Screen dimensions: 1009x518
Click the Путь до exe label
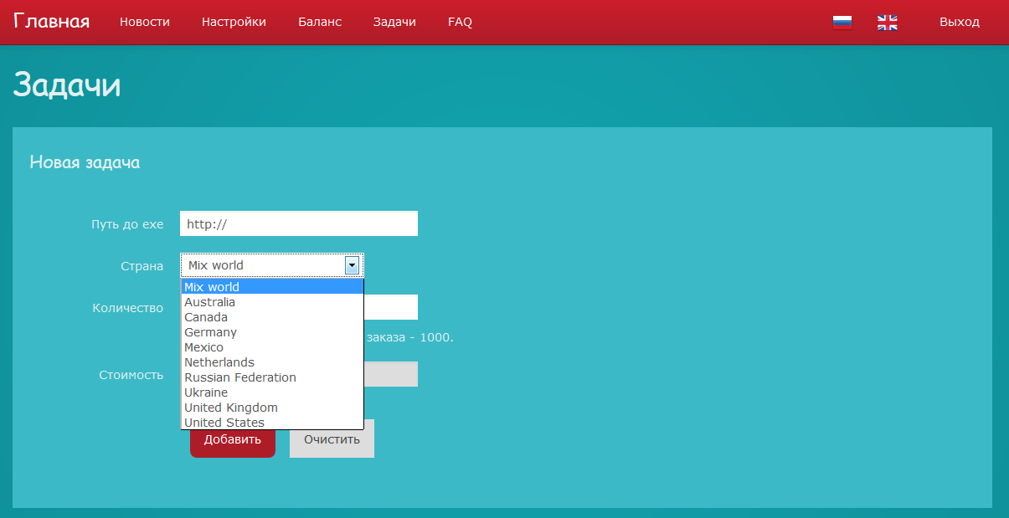[x=127, y=224]
